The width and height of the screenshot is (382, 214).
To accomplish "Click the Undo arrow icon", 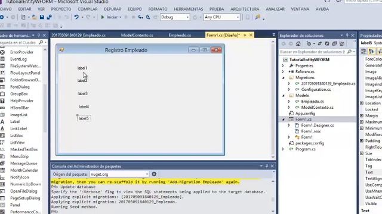I will tap(76, 17).
